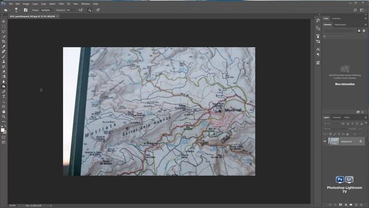Select the Zoom tool
The image size is (369, 208).
(x=3, y=117)
